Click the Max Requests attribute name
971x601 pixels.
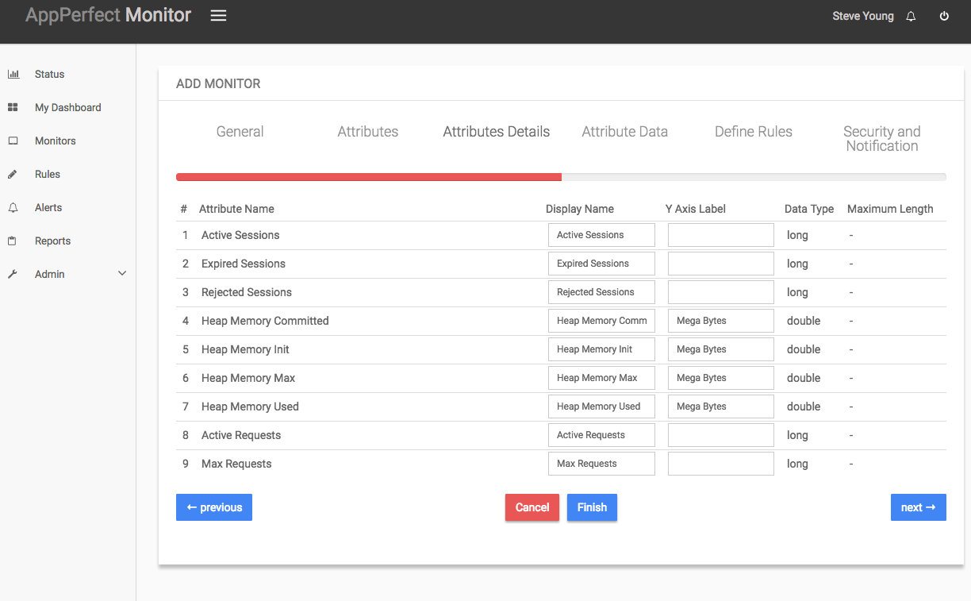tap(236, 464)
